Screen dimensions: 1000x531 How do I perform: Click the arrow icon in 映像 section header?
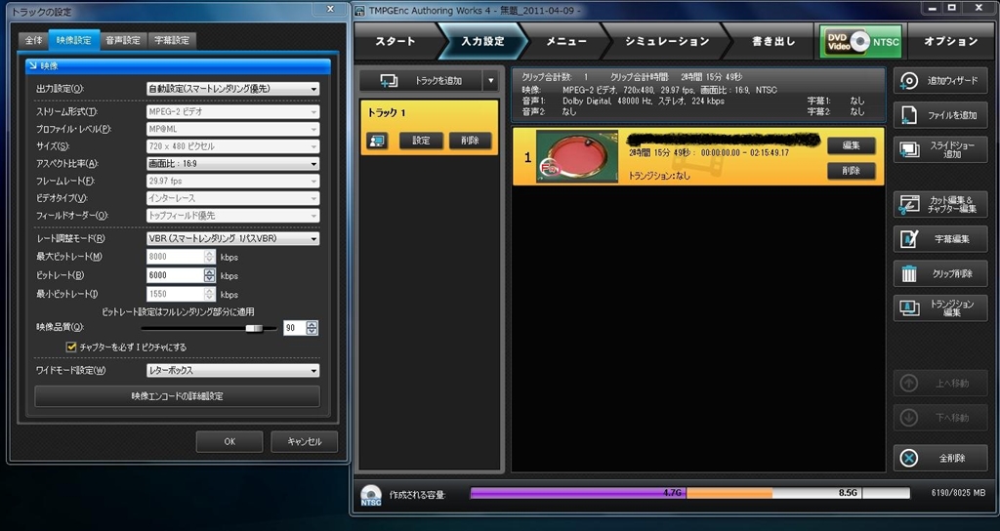(33, 65)
